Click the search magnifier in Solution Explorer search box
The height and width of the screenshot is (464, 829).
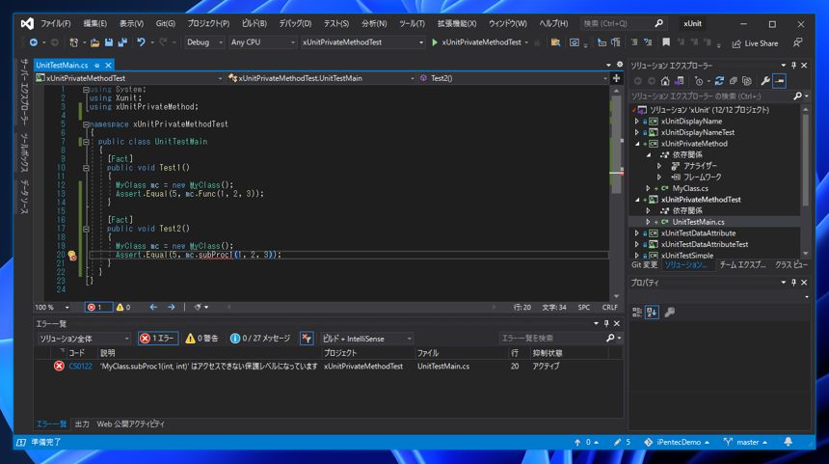[797, 96]
